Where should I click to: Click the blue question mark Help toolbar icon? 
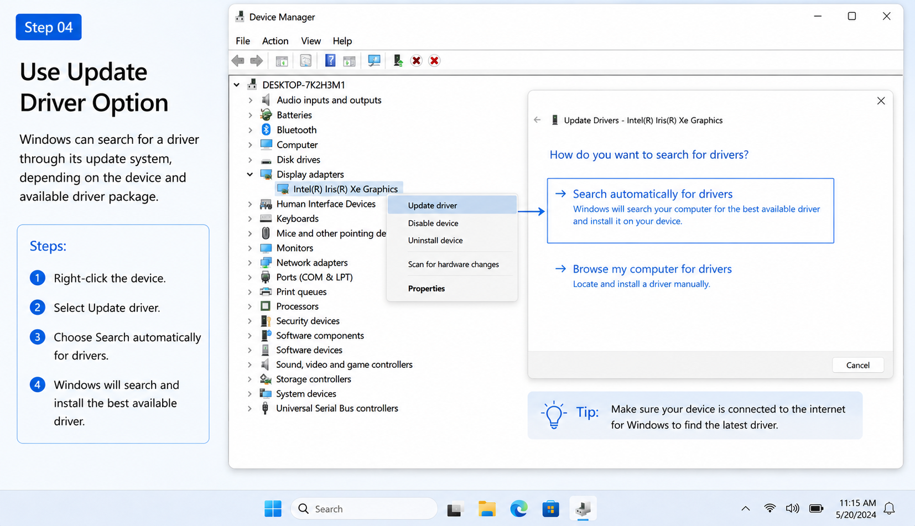(x=330, y=61)
